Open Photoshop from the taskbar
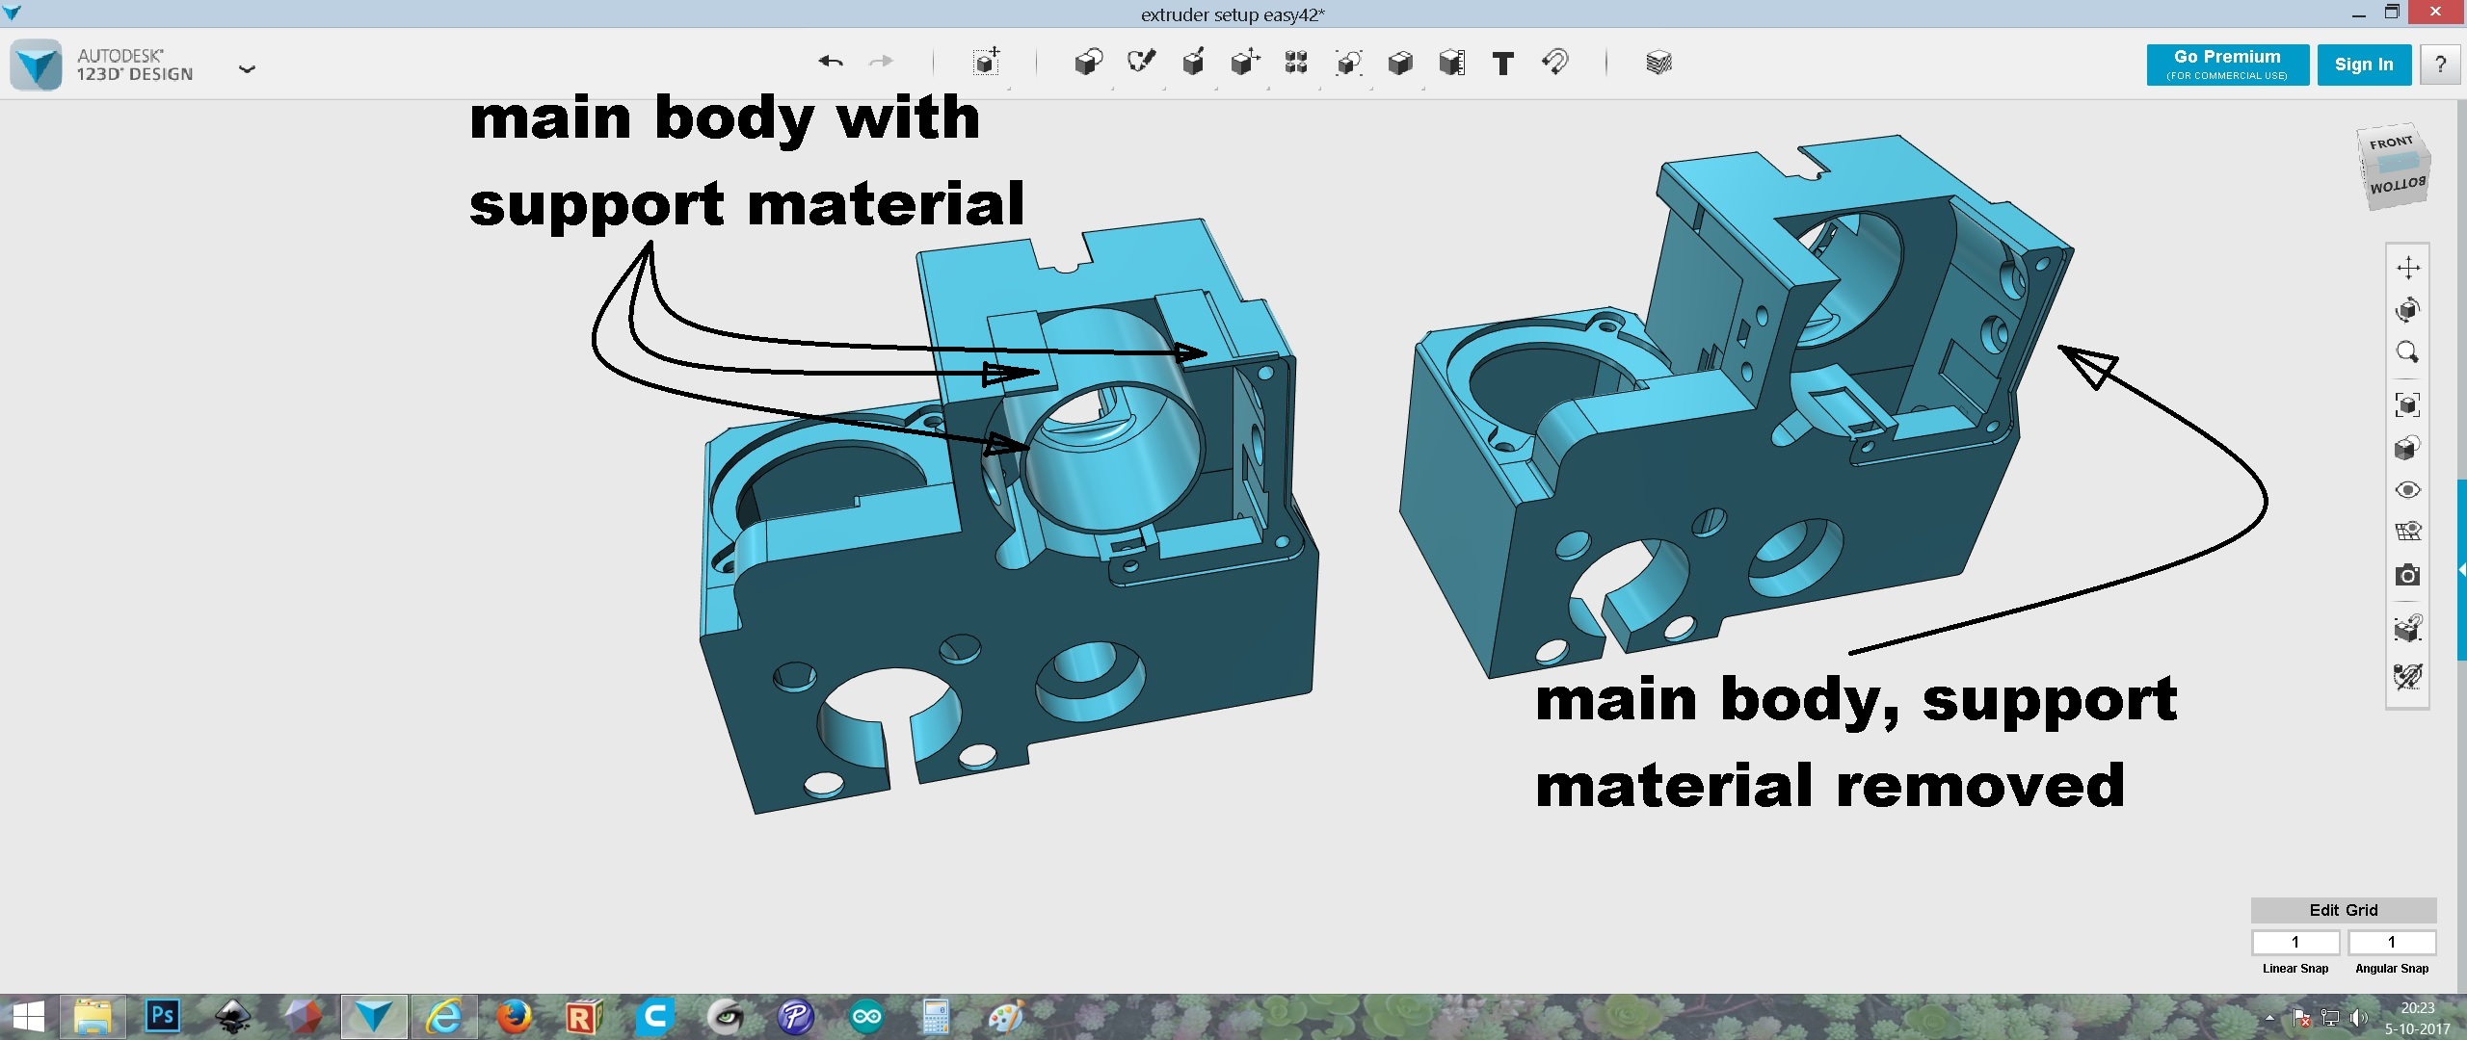 (x=163, y=1017)
